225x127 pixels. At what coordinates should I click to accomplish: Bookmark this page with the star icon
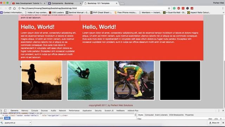[x=169, y=8]
